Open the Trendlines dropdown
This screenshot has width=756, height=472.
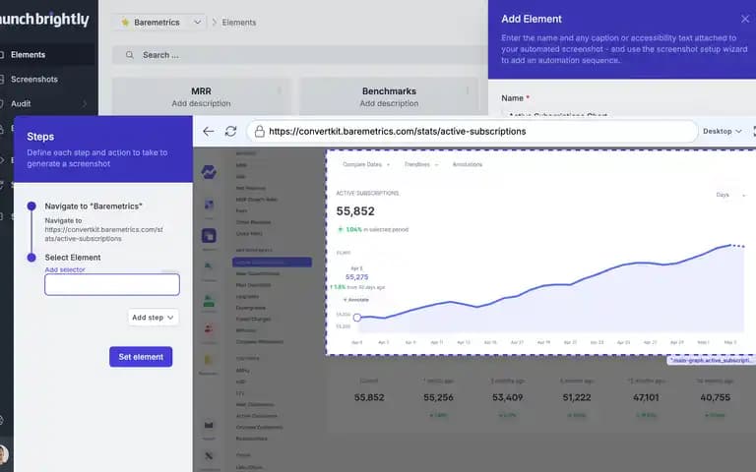coord(421,165)
